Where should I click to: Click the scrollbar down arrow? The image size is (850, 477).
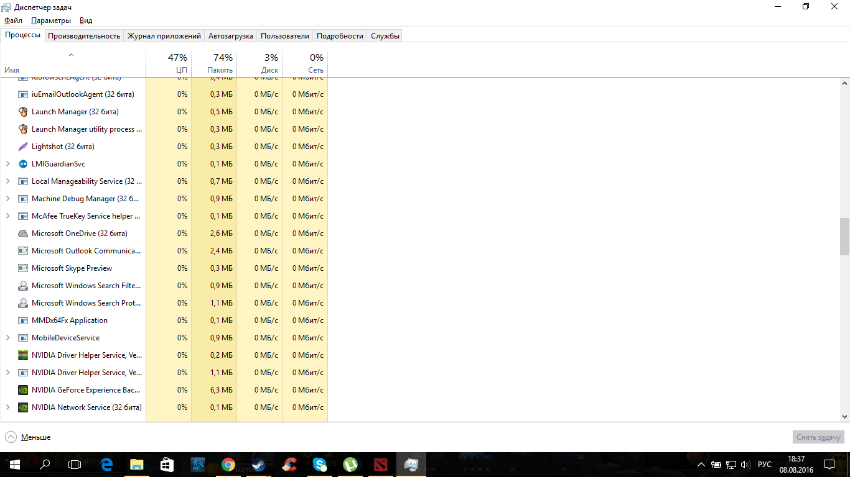coord(844,417)
